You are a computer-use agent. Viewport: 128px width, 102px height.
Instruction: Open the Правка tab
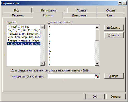[x=82, y=10]
